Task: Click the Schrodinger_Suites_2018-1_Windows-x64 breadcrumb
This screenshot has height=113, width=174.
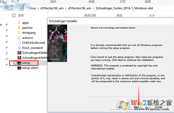Action: [x=124, y=8]
